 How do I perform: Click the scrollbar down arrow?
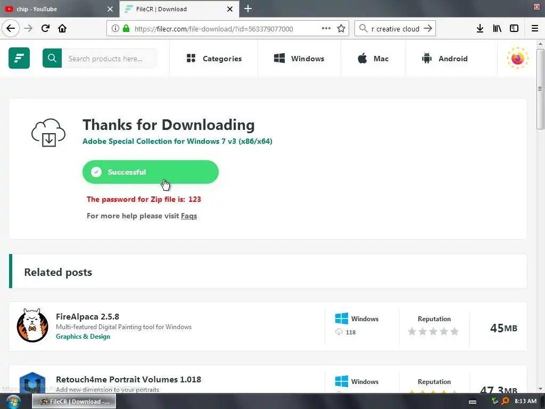[x=540, y=389]
